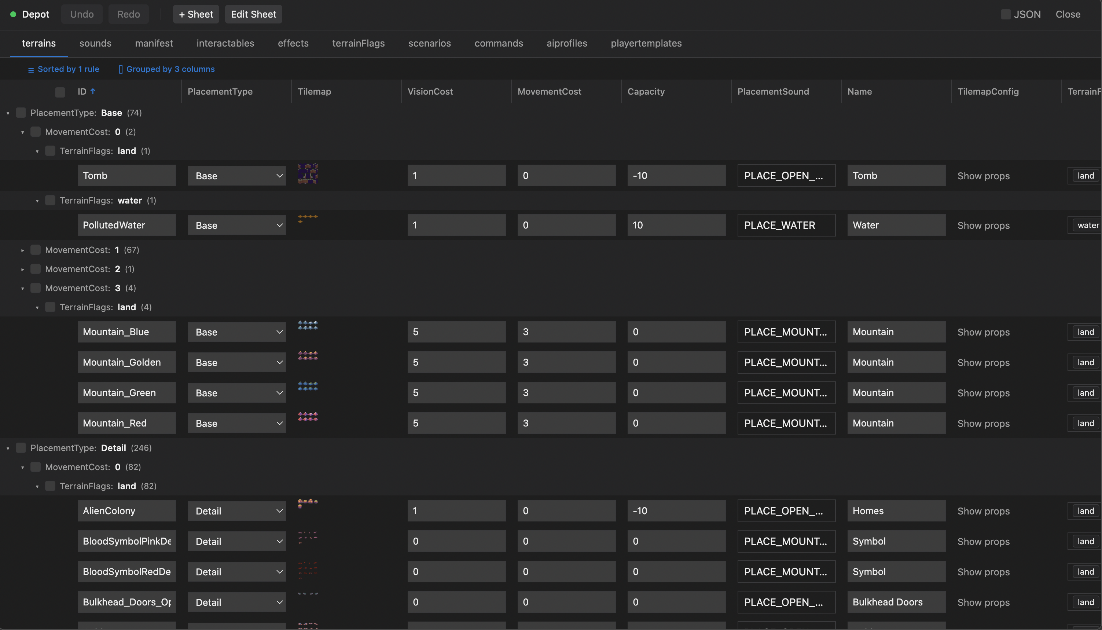
Task: Collapse the PlacementType Detail group
Action: 8,448
